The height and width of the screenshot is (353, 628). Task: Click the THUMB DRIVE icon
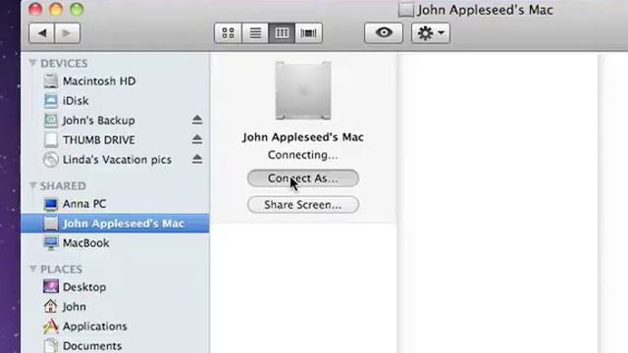pyautogui.click(x=51, y=139)
